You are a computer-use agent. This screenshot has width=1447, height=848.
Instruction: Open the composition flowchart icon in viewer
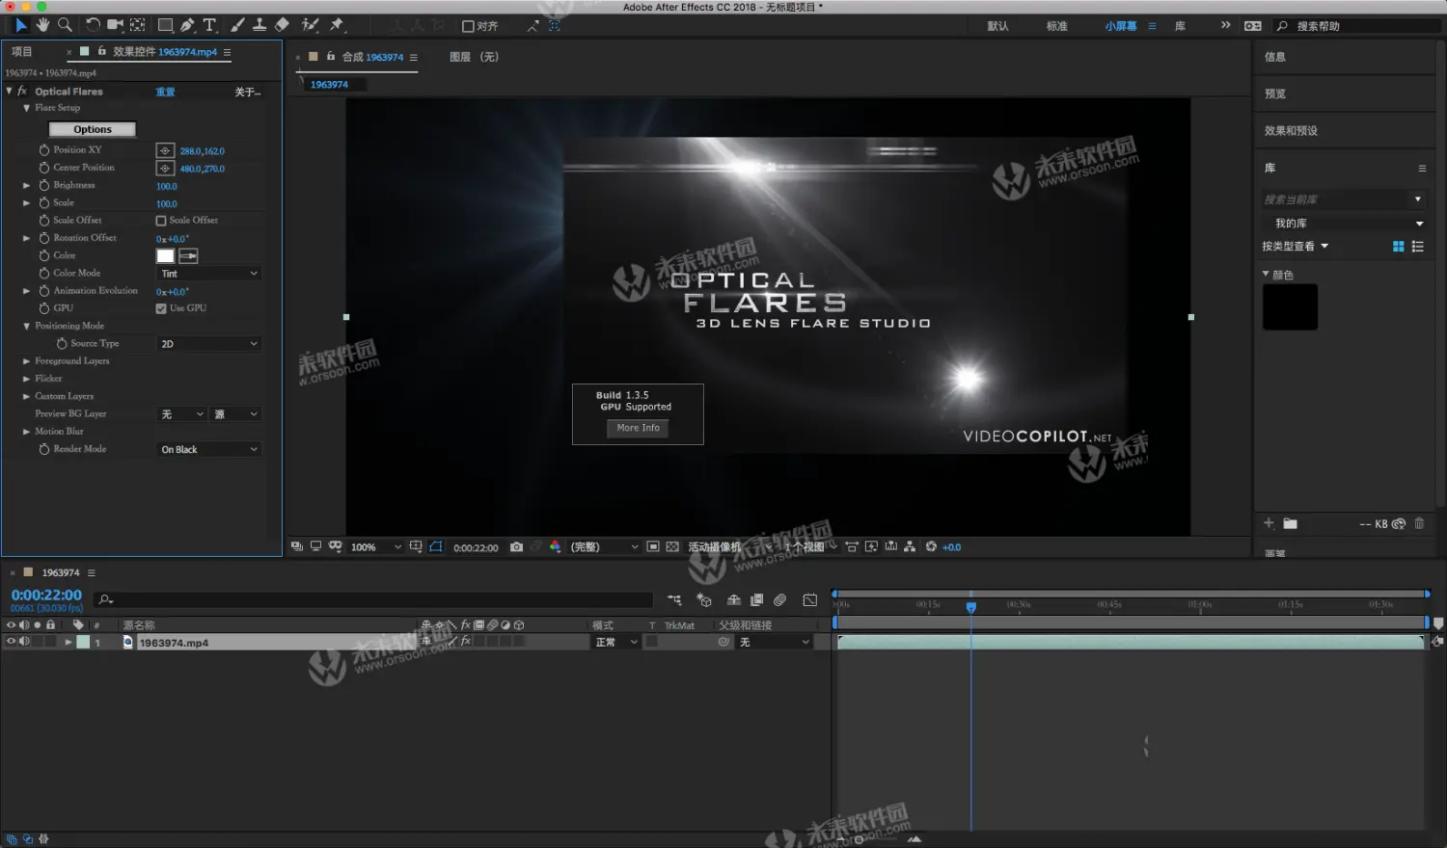(910, 547)
